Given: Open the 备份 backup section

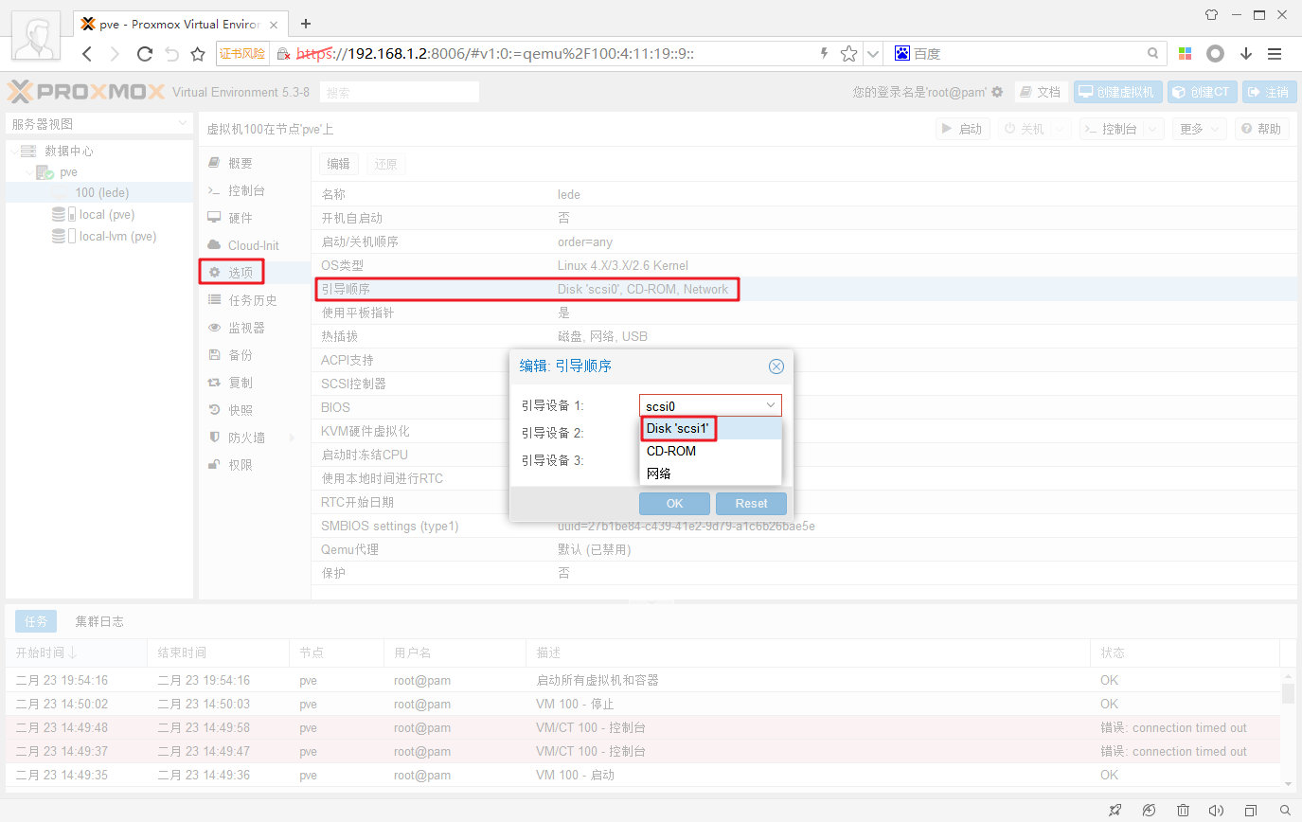Looking at the screenshot, I should [x=254, y=355].
